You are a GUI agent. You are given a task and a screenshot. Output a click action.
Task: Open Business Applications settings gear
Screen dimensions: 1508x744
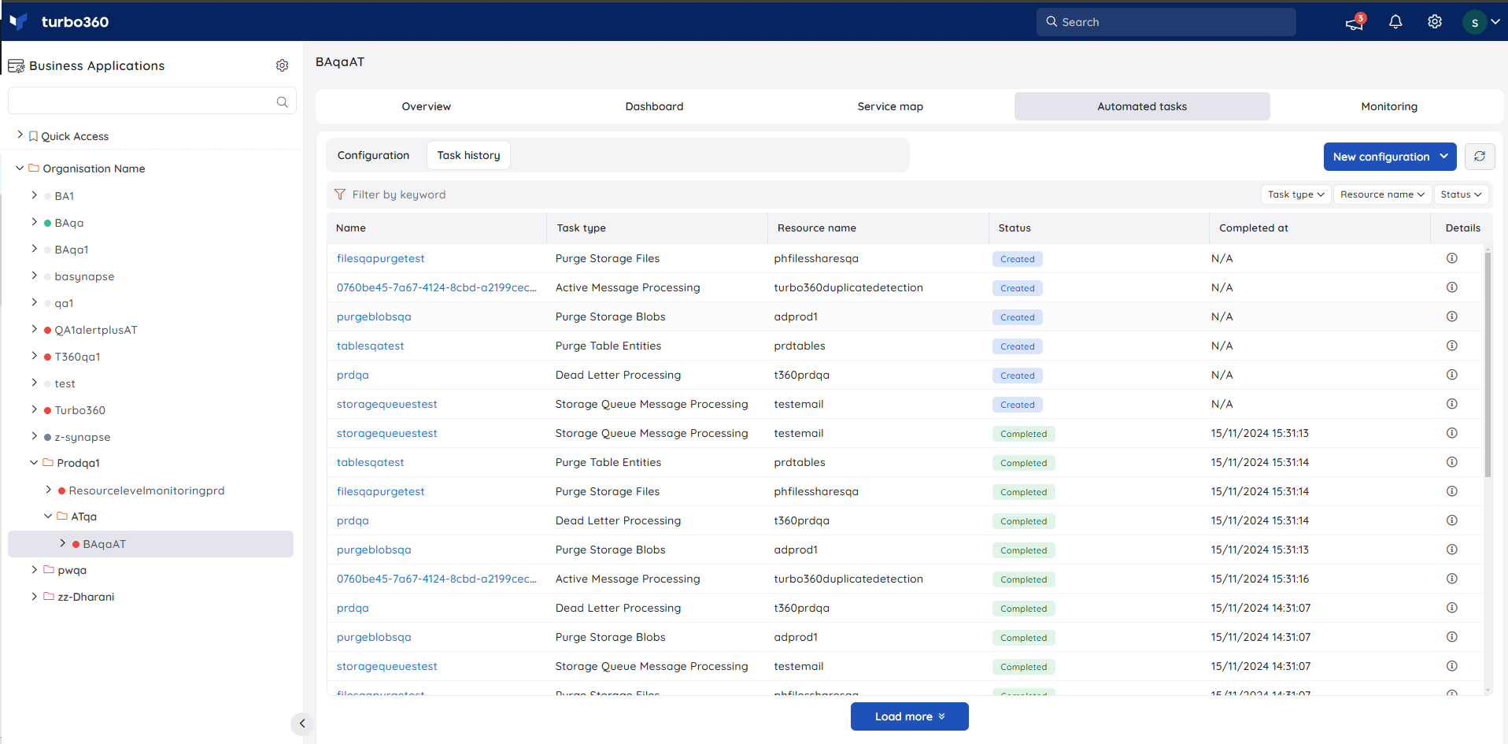point(282,65)
